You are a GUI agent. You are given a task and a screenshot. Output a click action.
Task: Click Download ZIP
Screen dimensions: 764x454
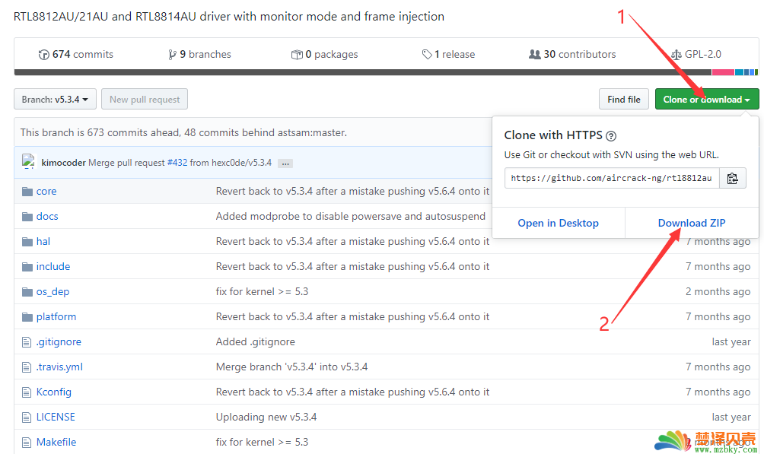tap(692, 223)
